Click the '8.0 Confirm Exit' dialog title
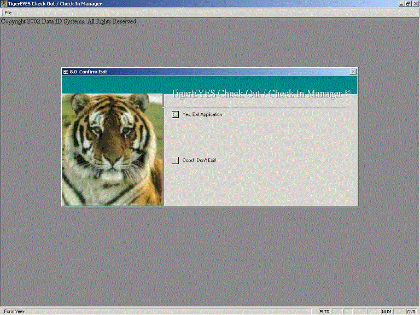This screenshot has height=315, width=420. [x=89, y=72]
